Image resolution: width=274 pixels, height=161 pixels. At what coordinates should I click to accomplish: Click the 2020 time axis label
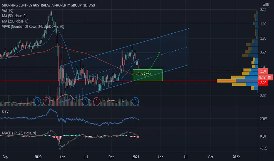[x=38, y=157]
